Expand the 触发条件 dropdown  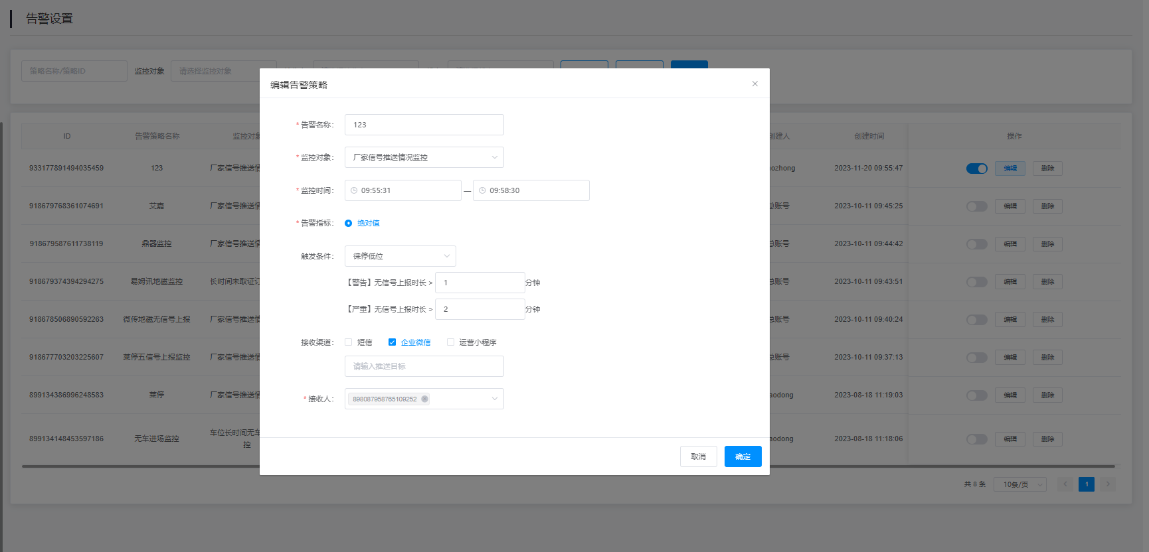pos(446,256)
